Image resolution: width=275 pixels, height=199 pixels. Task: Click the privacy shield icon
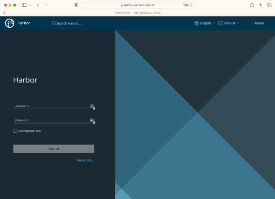point(76,5)
